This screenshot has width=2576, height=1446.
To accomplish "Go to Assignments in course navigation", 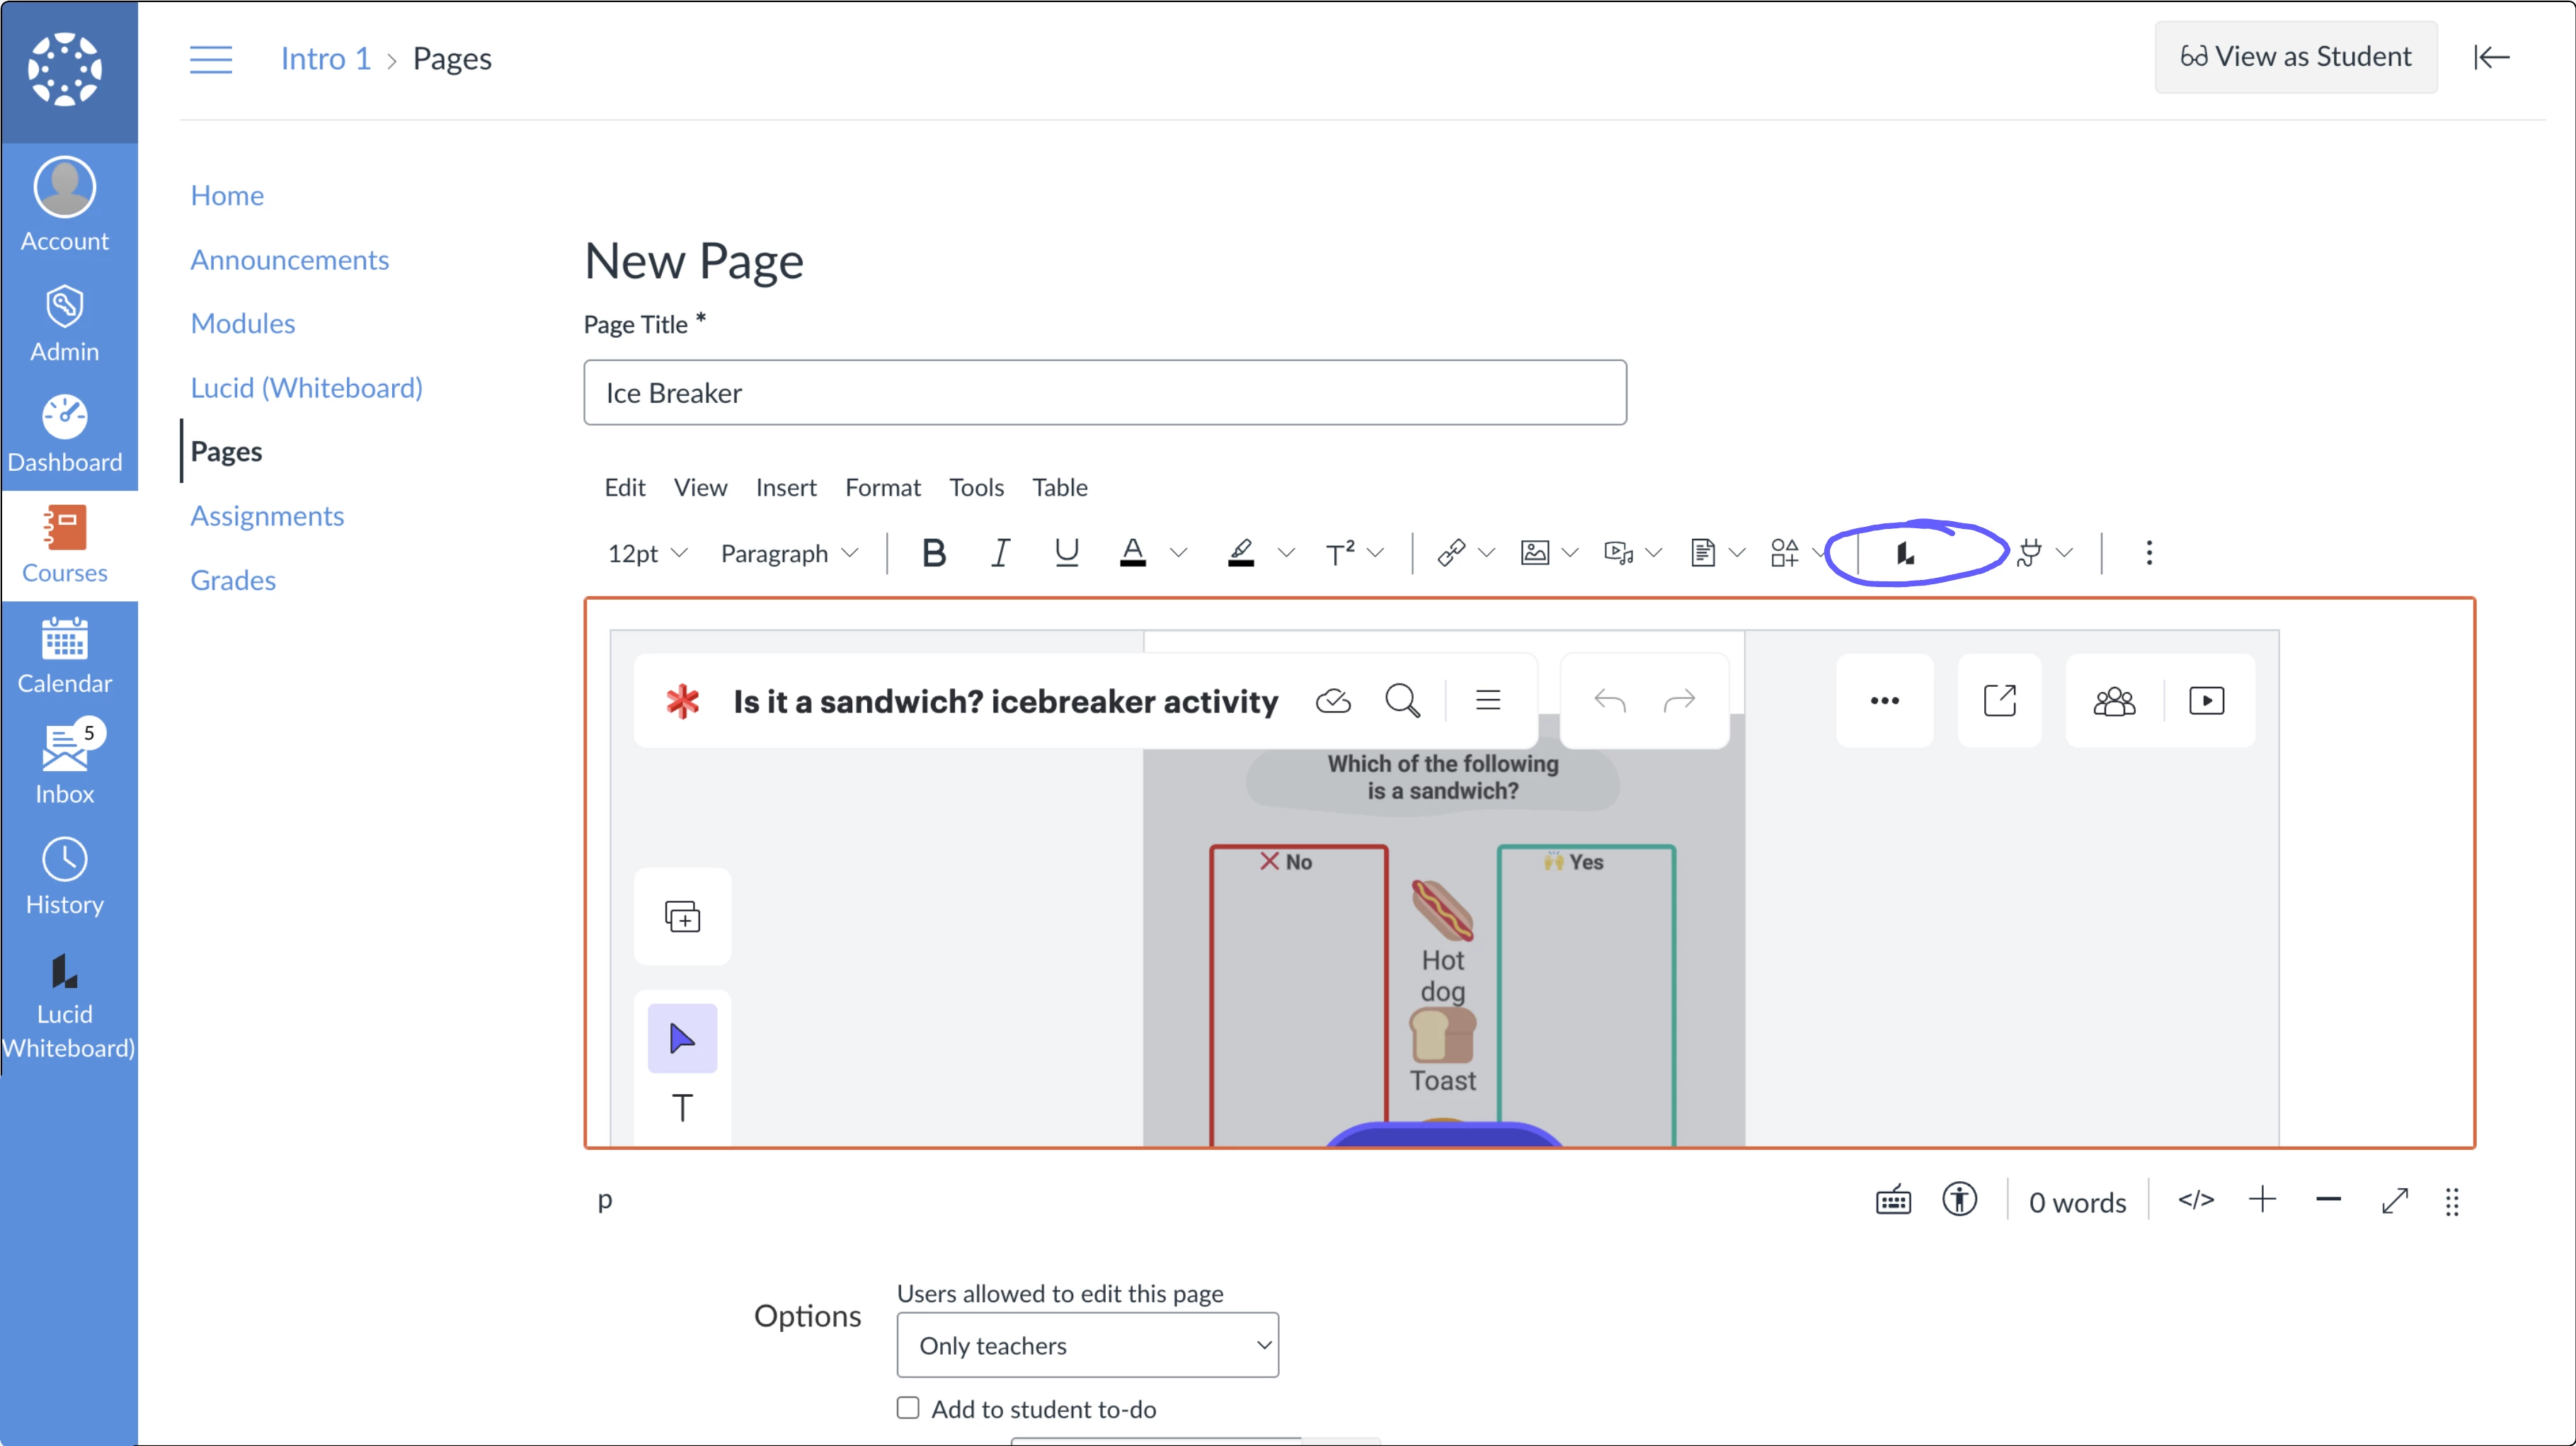I will click(x=267, y=516).
